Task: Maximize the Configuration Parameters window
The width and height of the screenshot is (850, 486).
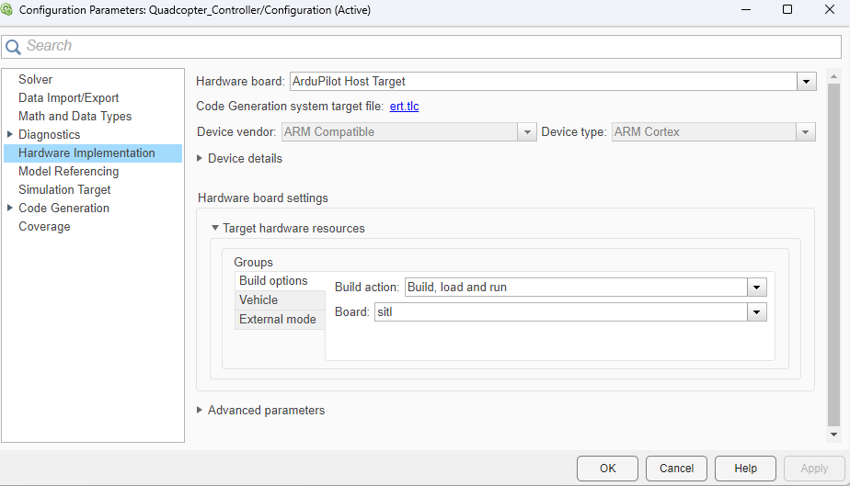Action: [x=787, y=10]
